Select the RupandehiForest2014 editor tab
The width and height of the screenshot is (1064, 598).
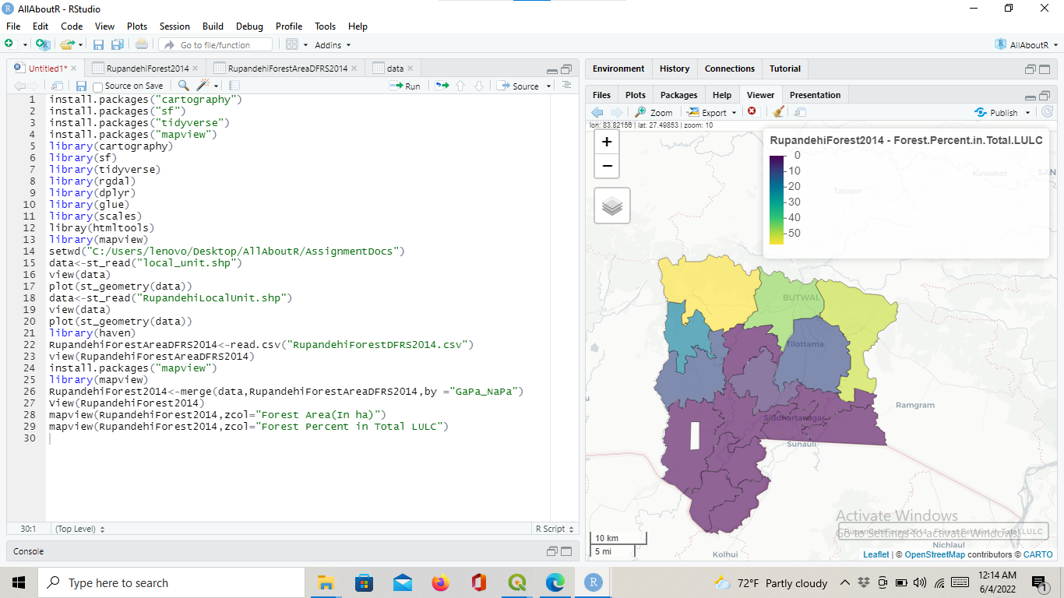point(146,69)
